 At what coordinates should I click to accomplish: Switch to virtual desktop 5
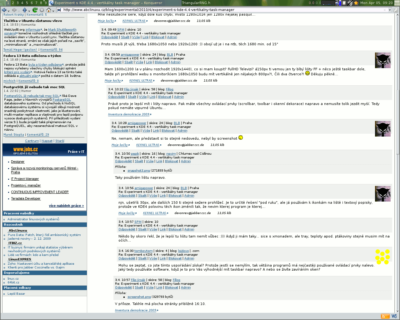pyautogui.click(x=27, y=3)
